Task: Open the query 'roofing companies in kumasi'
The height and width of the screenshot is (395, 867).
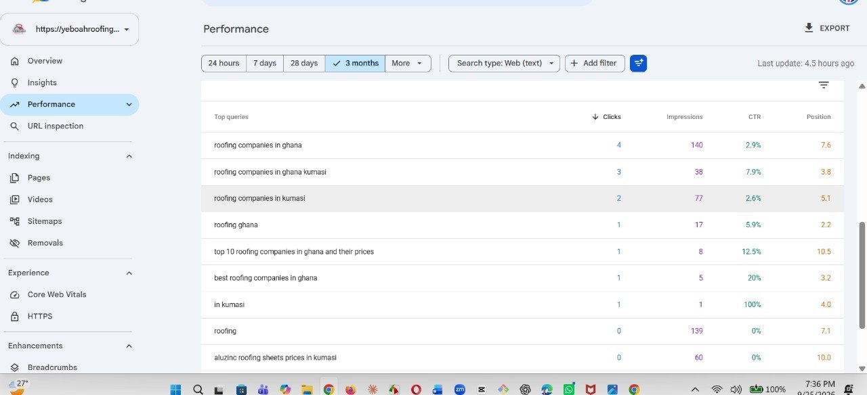Action: click(x=259, y=198)
